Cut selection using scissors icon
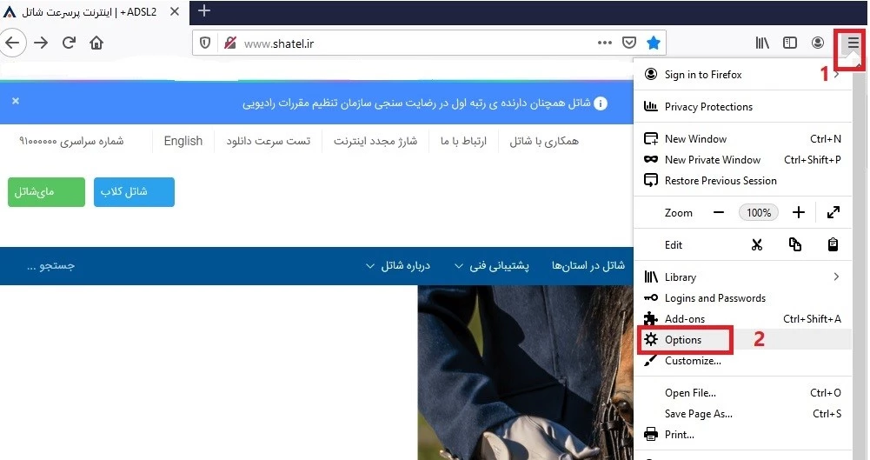This screenshot has height=460, width=870. (757, 244)
